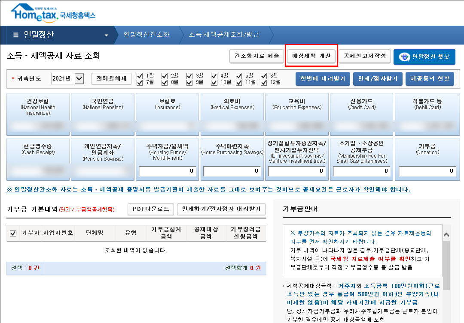Select all rows checkbox in 기부금 table header
Screen dimensions: 464x323
click(x=13, y=233)
